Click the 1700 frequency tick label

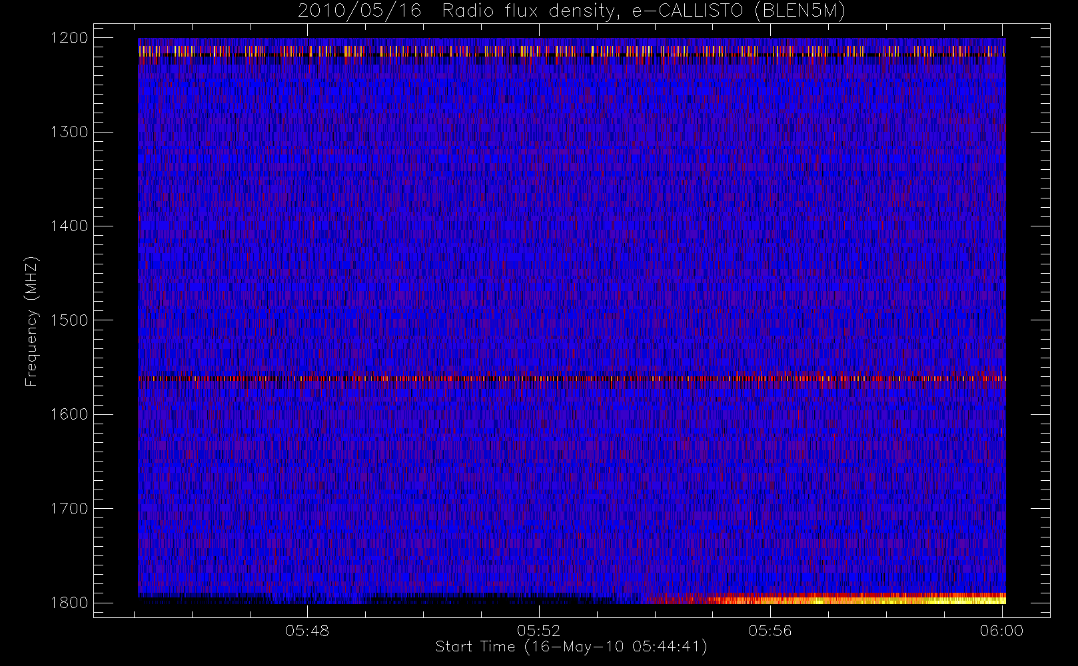click(x=70, y=509)
